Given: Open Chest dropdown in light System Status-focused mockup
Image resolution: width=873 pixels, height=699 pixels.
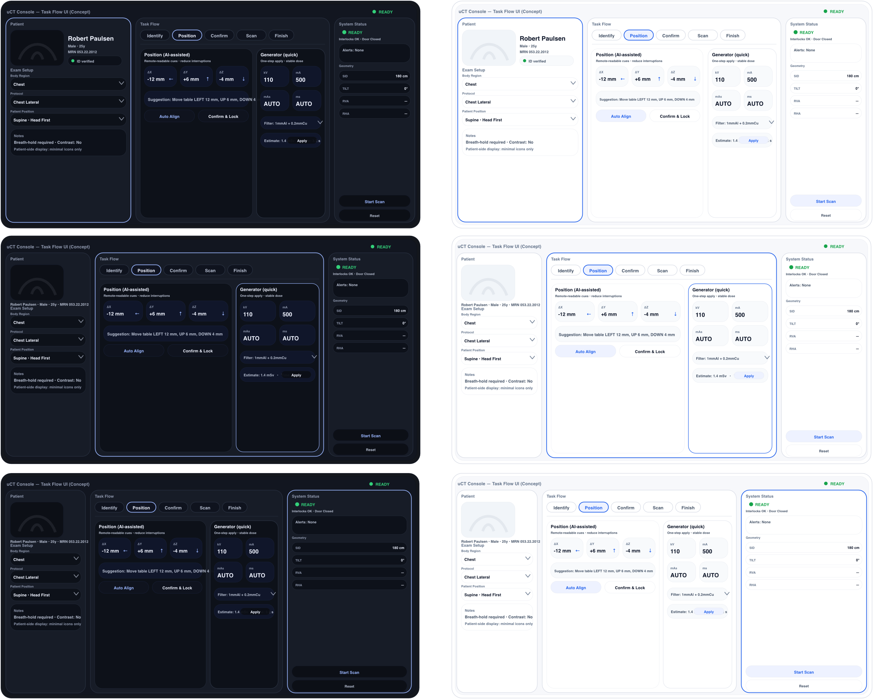Looking at the screenshot, I should click(x=497, y=559).
